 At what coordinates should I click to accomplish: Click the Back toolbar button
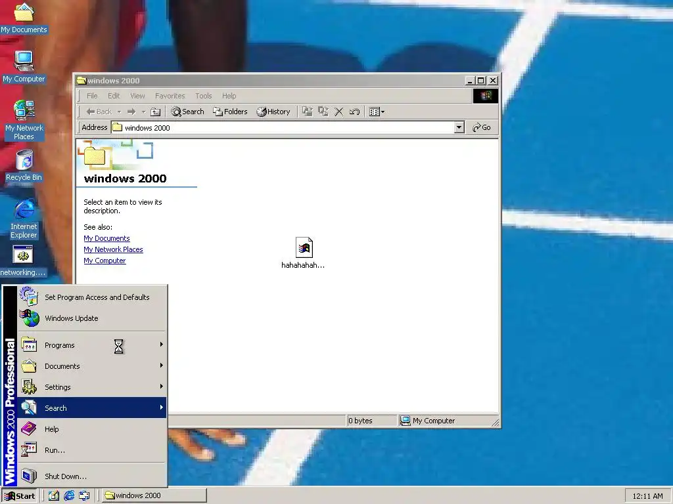pyautogui.click(x=99, y=112)
